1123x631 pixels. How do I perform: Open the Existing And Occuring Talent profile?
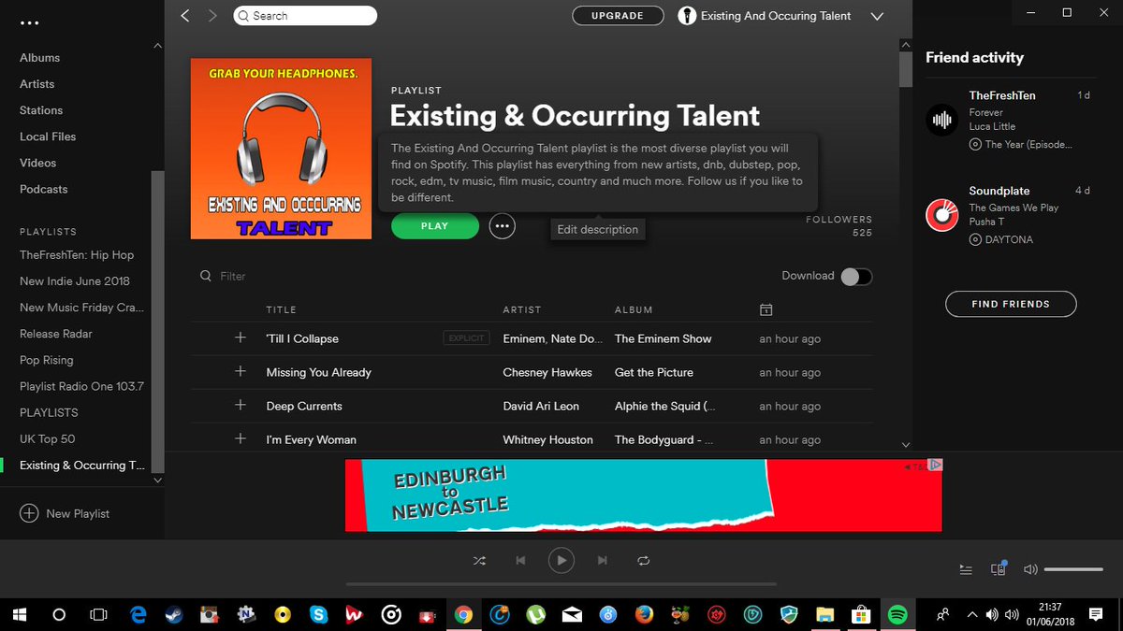(765, 16)
